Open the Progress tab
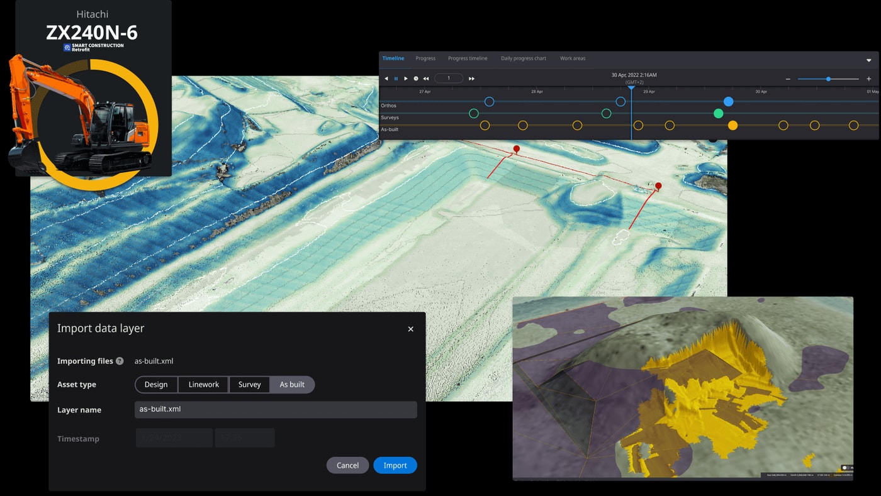 [425, 58]
